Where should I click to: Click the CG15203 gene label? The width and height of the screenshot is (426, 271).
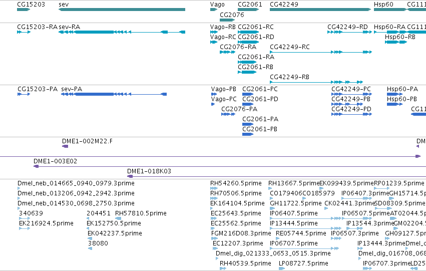31,5
